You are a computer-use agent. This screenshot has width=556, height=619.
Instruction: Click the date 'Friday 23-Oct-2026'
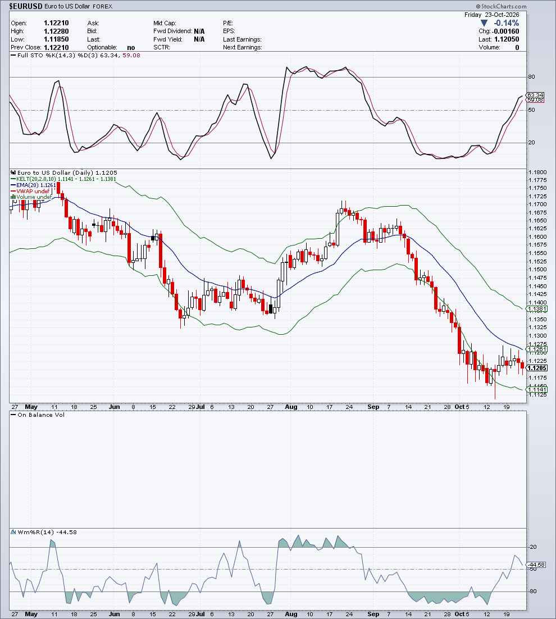(491, 15)
